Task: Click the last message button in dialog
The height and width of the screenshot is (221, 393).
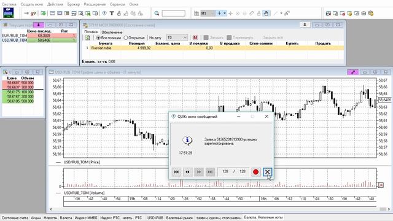Action: point(210,172)
